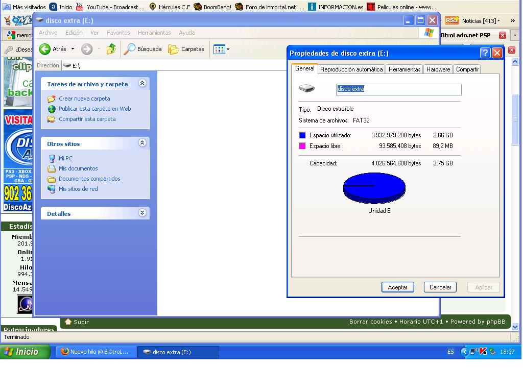
Task: Expand the Detalles panel
Action: [x=142, y=213]
